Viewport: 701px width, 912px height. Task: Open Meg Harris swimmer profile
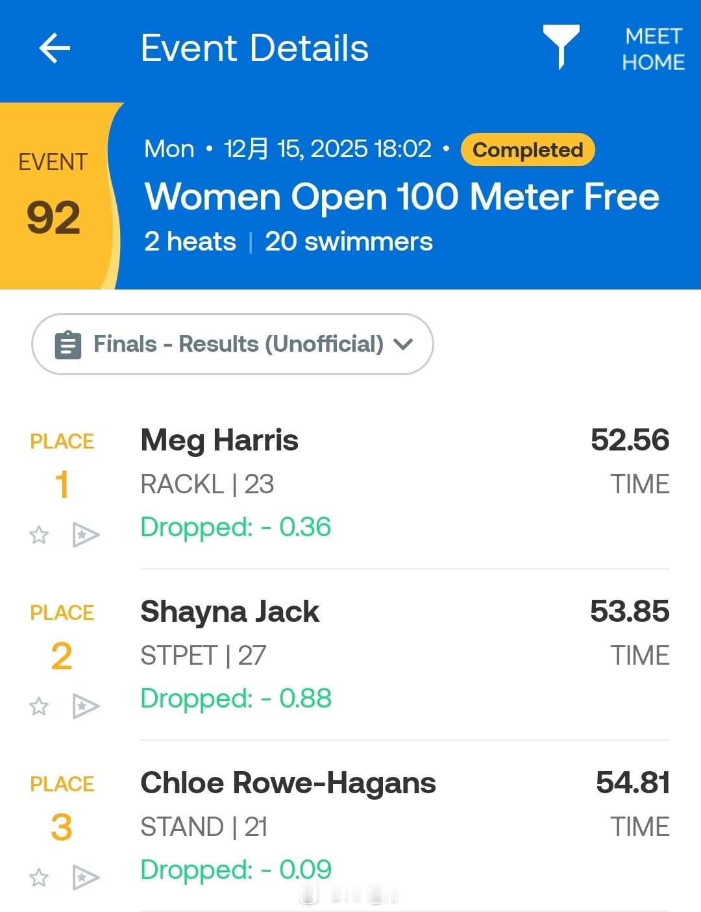tap(219, 440)
